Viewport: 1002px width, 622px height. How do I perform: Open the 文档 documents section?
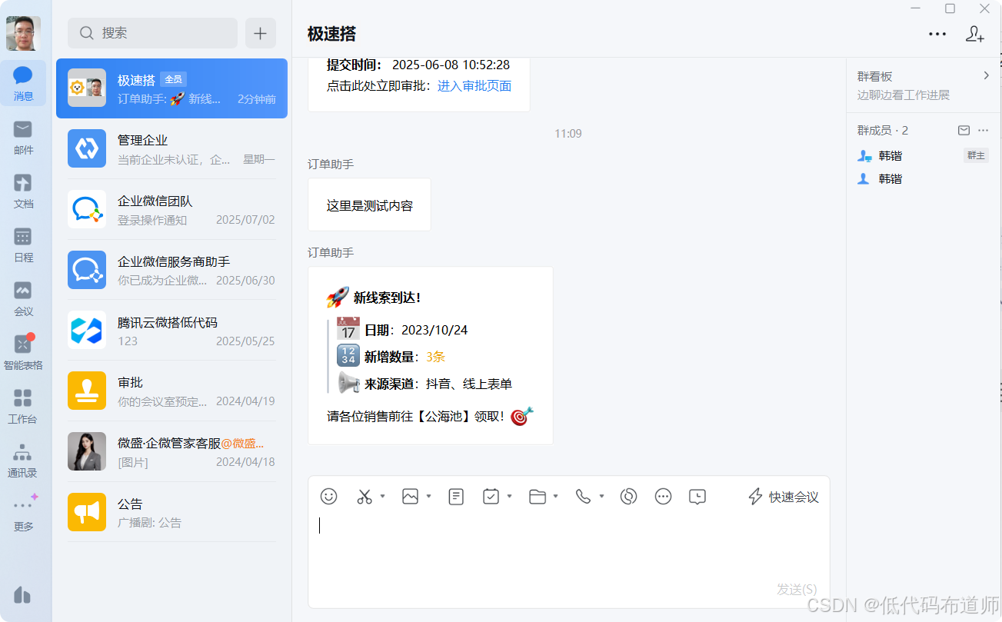pos(23,191)
